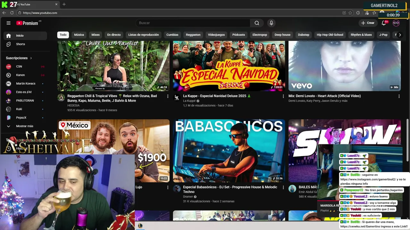Open options menu for La Kuppe video
The image size is (410, 230).
[x=283, y=96]
